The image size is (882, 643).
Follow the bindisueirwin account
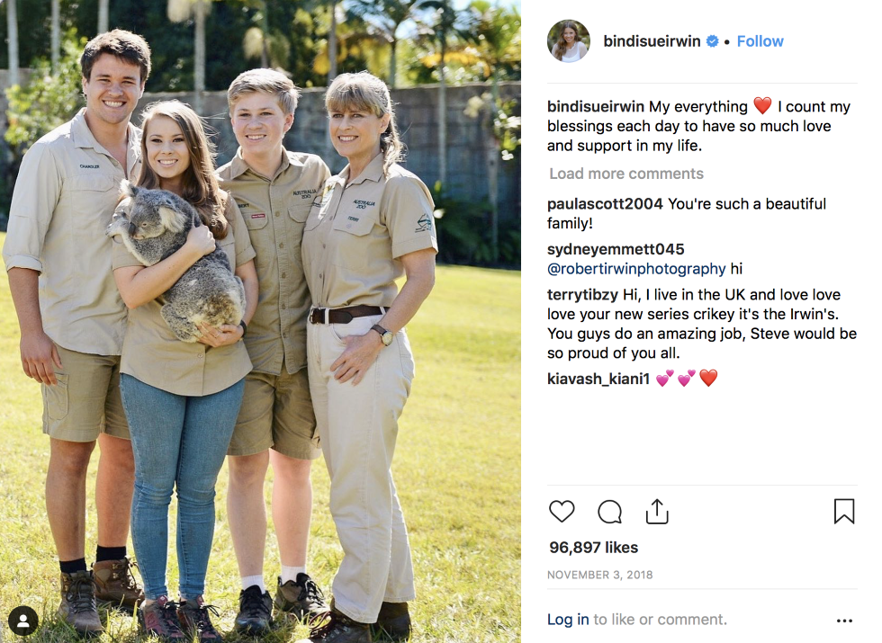(760, 41)
